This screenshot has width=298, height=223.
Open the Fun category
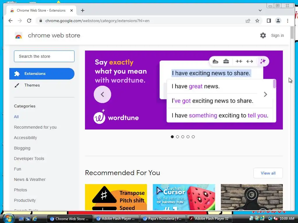click(x=17, y=169)
